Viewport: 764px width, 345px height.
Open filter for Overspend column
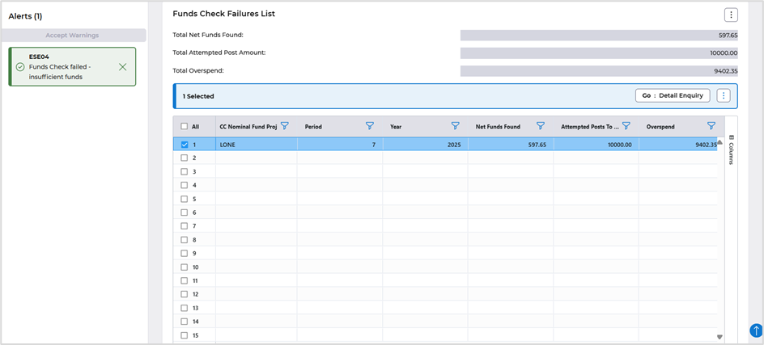711,126
